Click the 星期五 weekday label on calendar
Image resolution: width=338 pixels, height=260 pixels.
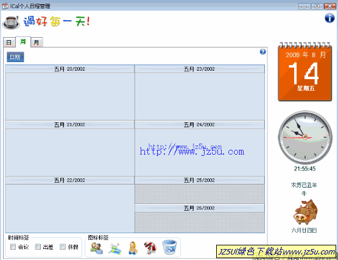click(306, 88)
